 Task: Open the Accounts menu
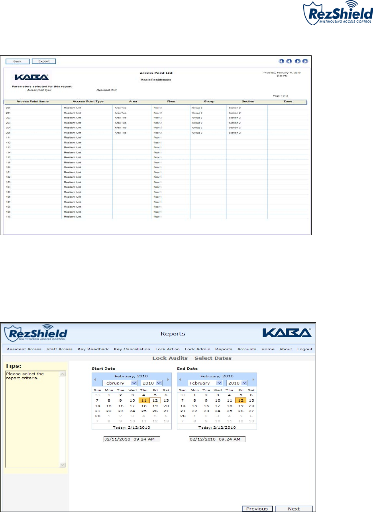coord(247,349)
